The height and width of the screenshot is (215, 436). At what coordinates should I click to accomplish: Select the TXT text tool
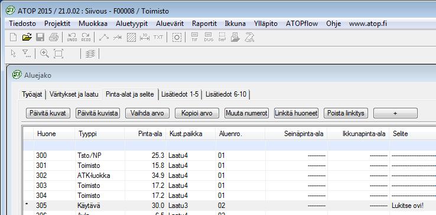pos(158,37)
